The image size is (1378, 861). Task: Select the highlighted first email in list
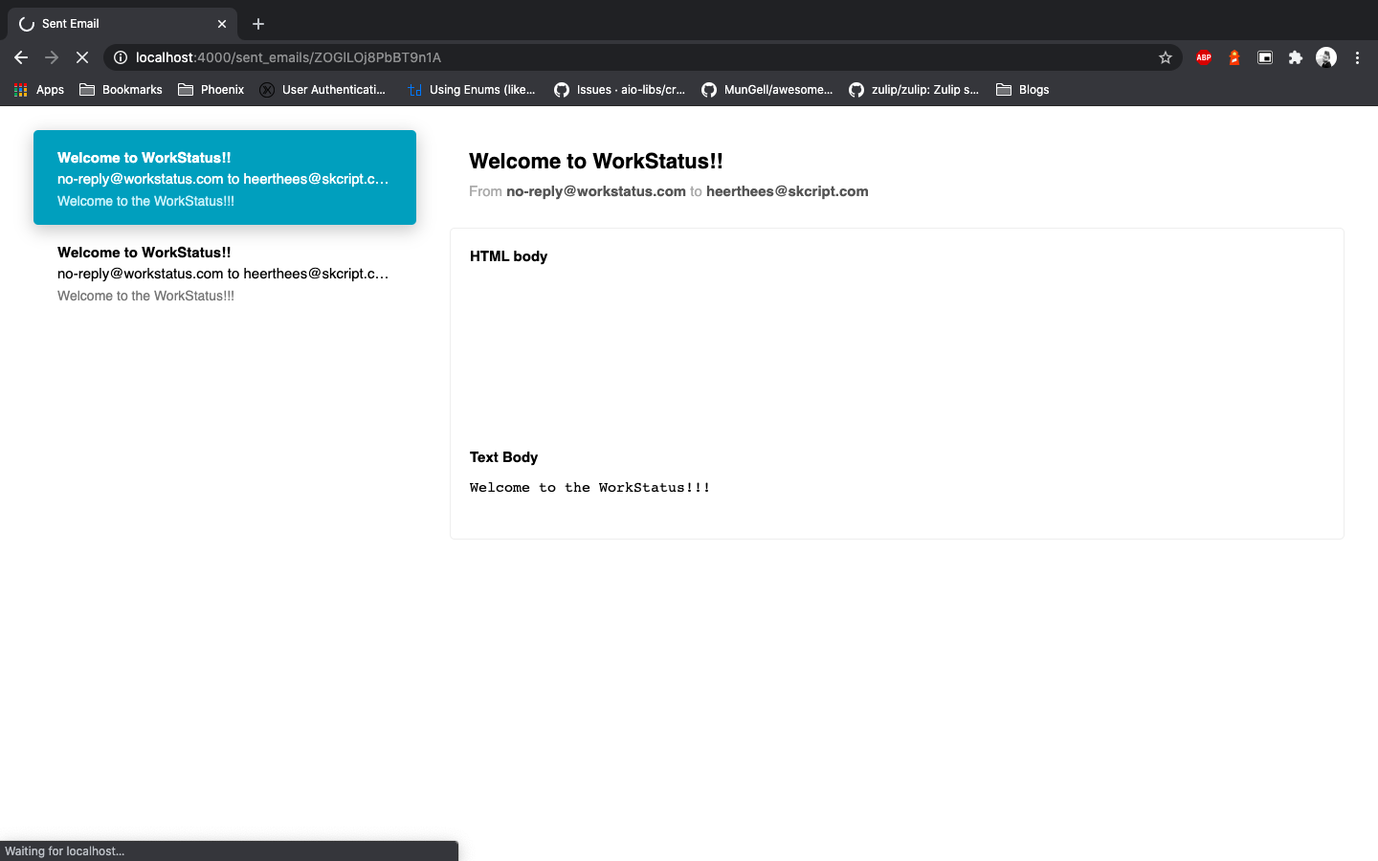click(x=224, y=178)
